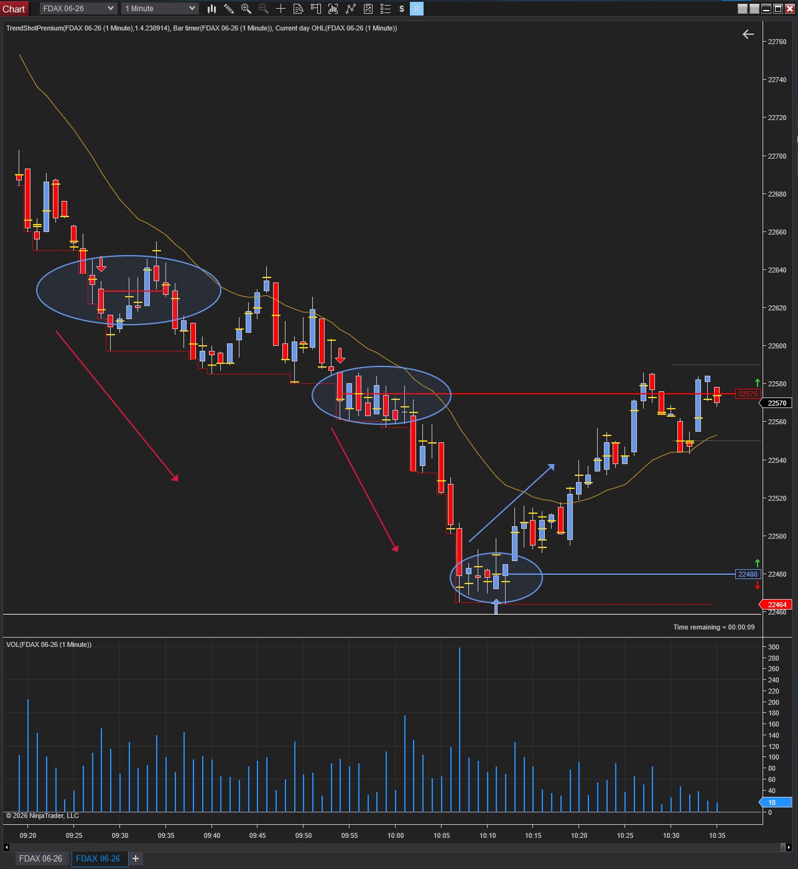
Task: Click the 100 volume axis label
Action: click(x=774, y=757)
